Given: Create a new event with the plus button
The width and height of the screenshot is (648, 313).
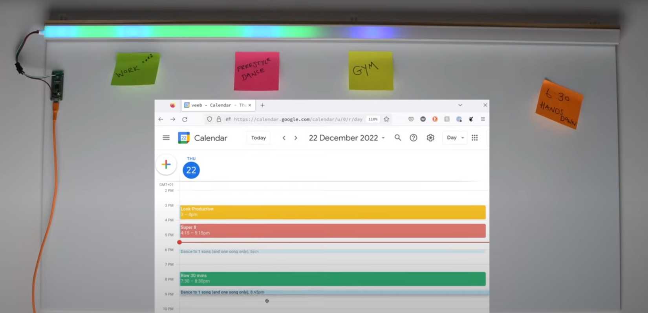Looking at the screenshot, I should [x=166, y=164].
